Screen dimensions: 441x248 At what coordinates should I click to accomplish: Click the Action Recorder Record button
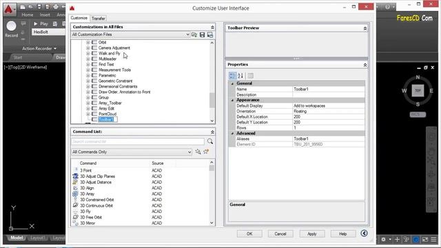[11, 29]
